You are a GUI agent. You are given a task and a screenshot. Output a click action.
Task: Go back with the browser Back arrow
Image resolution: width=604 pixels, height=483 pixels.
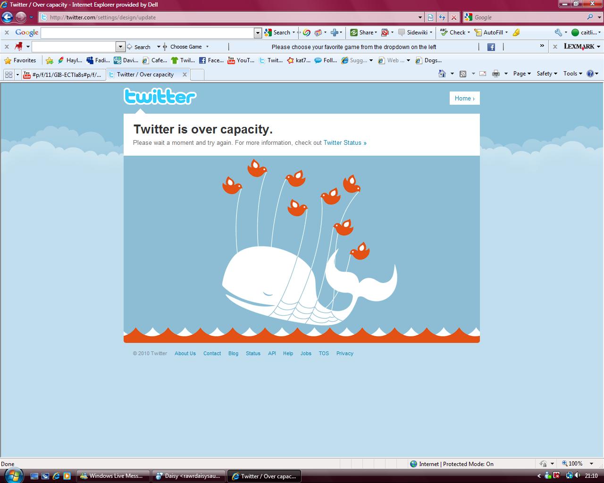(x=7, y=17)
